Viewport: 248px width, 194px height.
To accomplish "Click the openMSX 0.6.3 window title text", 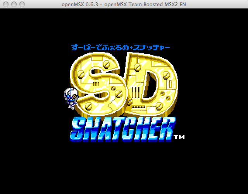I will (124, 4).
